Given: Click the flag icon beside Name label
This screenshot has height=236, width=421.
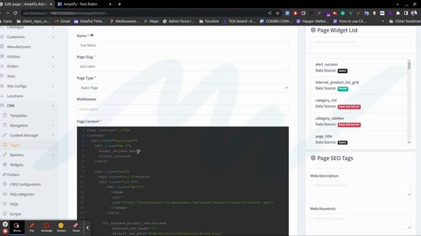Looking at the screenshot, I should click(x=92, y=35).
